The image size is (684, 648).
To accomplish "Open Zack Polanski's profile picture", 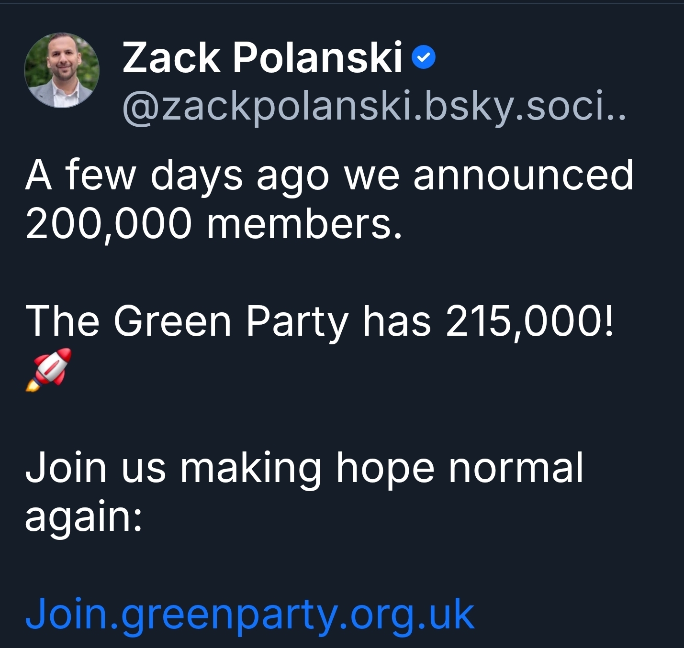I will [62, 70].
